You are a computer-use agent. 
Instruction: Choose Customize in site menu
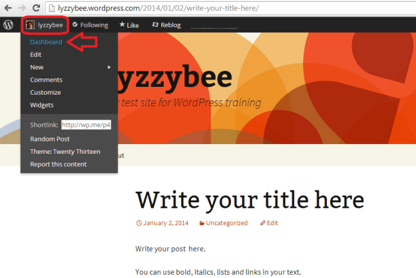point(45,92)
